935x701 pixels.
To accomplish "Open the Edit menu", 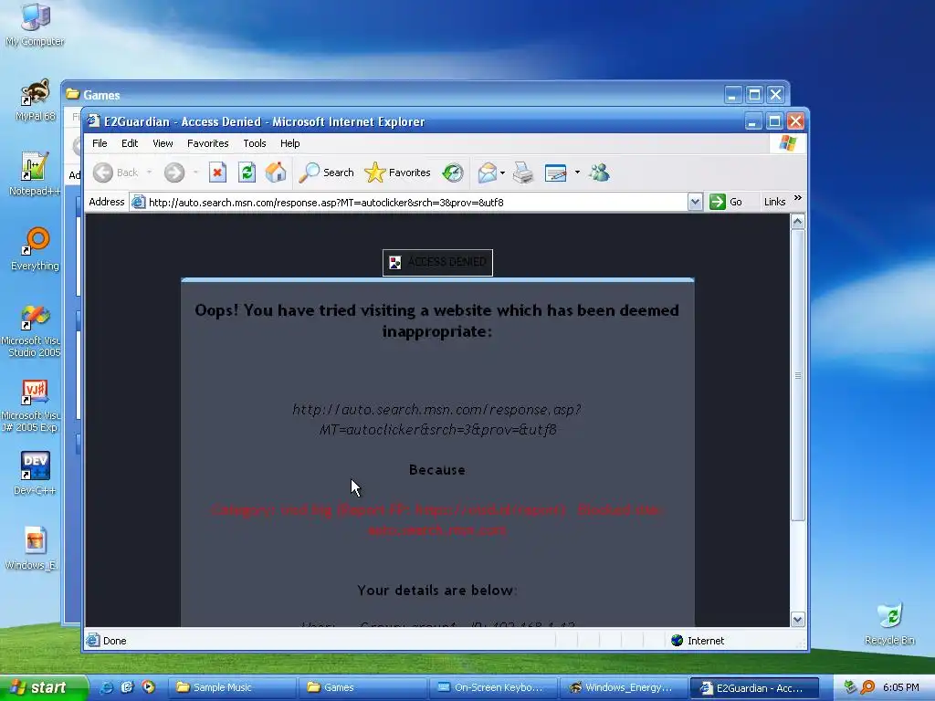I will pos(130,143).
